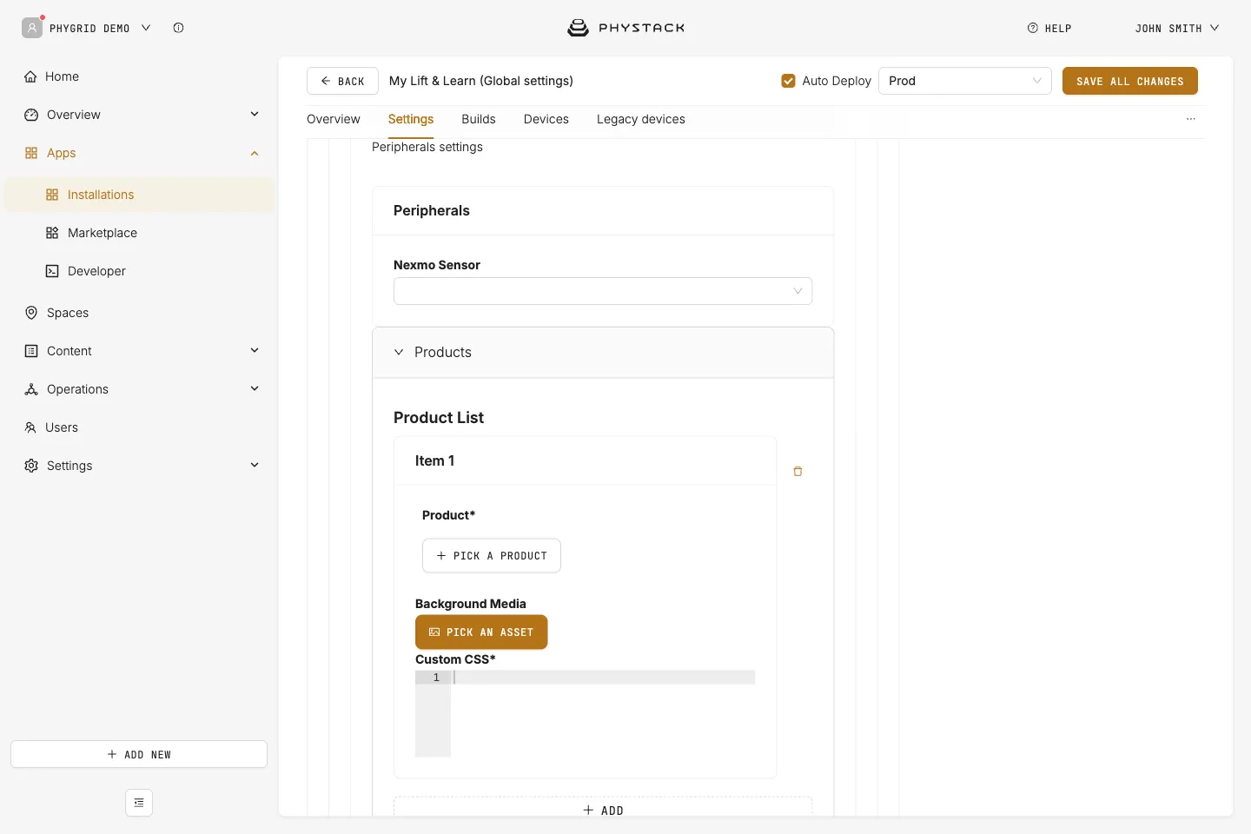The height and width of the screenshot is (834, 1251).
Task: Switch to the Overview tab
Action: 334,119
